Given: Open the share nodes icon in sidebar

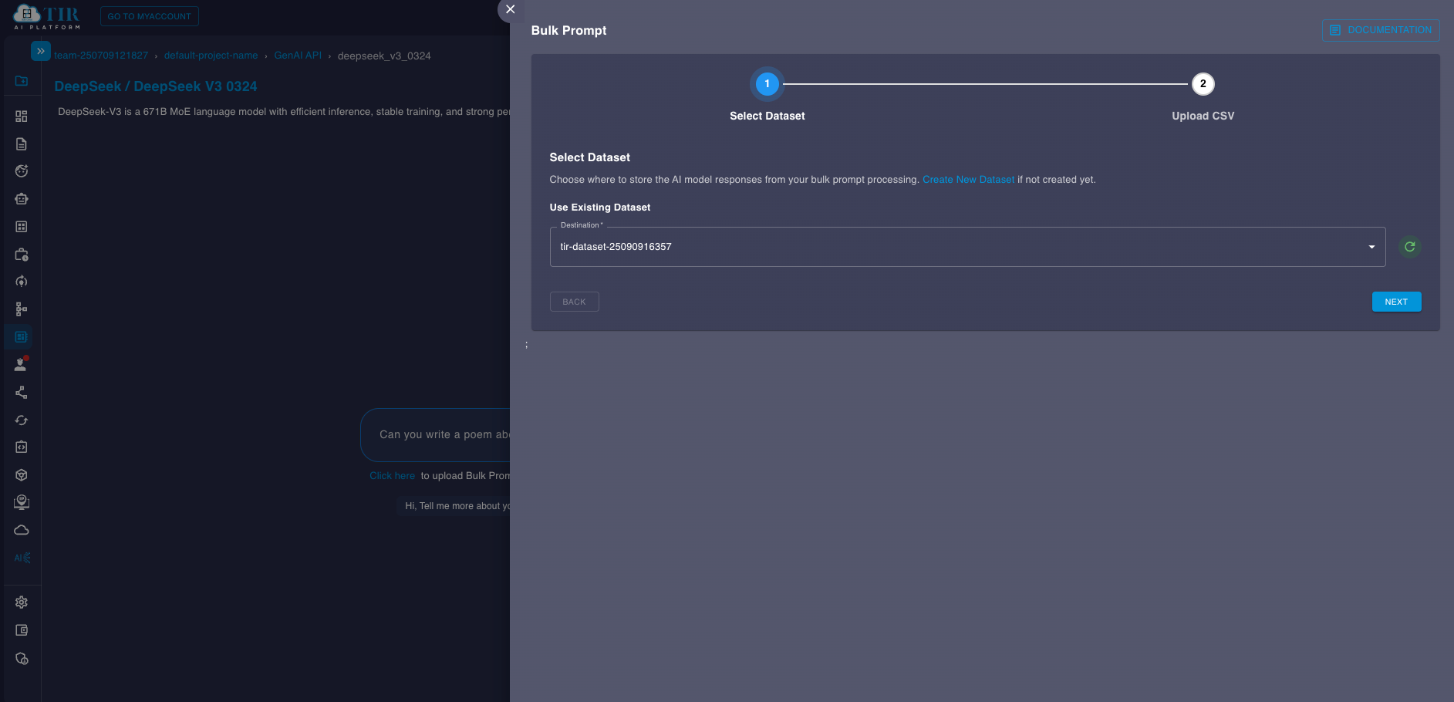Looking at the screenshot, I should tap(22, 393).
